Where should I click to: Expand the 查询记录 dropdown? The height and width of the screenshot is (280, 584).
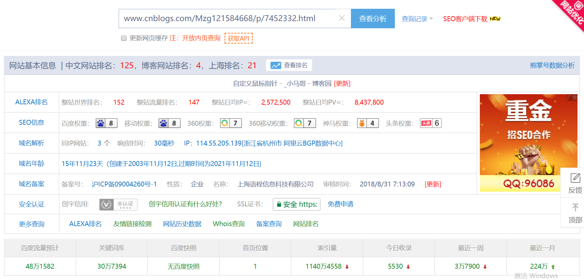pos(417,19)
